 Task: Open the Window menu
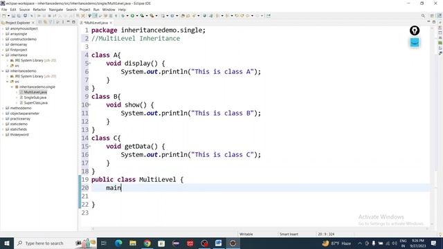click(x=109, y=10)
